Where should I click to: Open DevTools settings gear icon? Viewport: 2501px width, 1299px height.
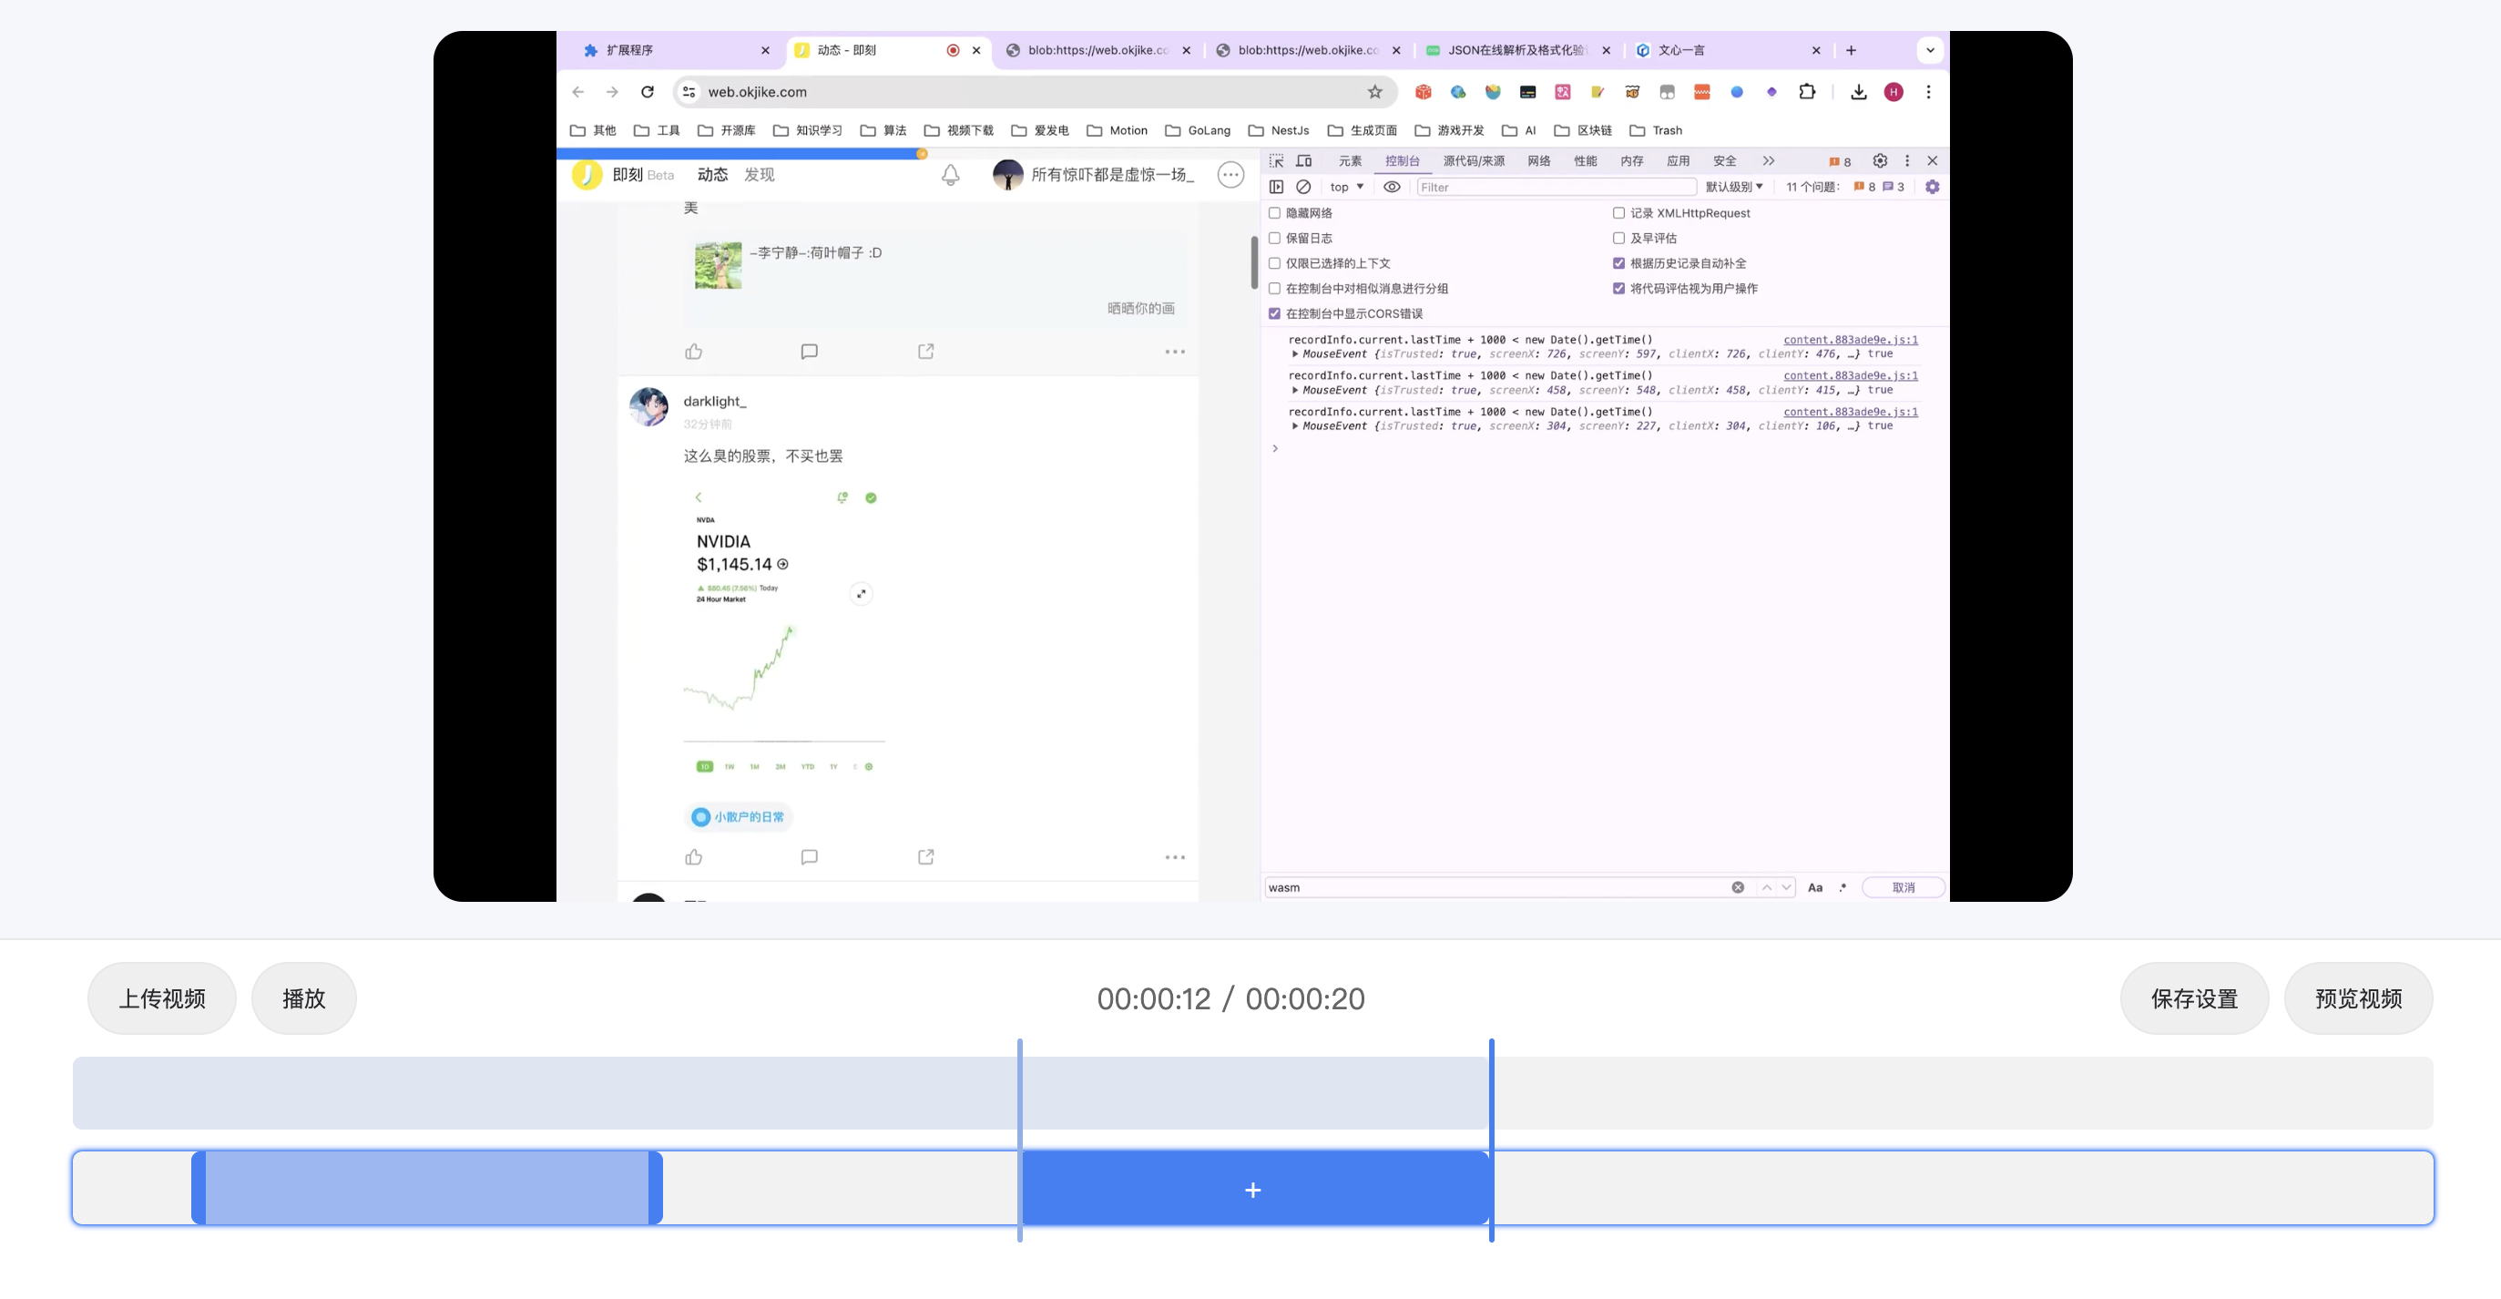click(x=1880, y=161)
